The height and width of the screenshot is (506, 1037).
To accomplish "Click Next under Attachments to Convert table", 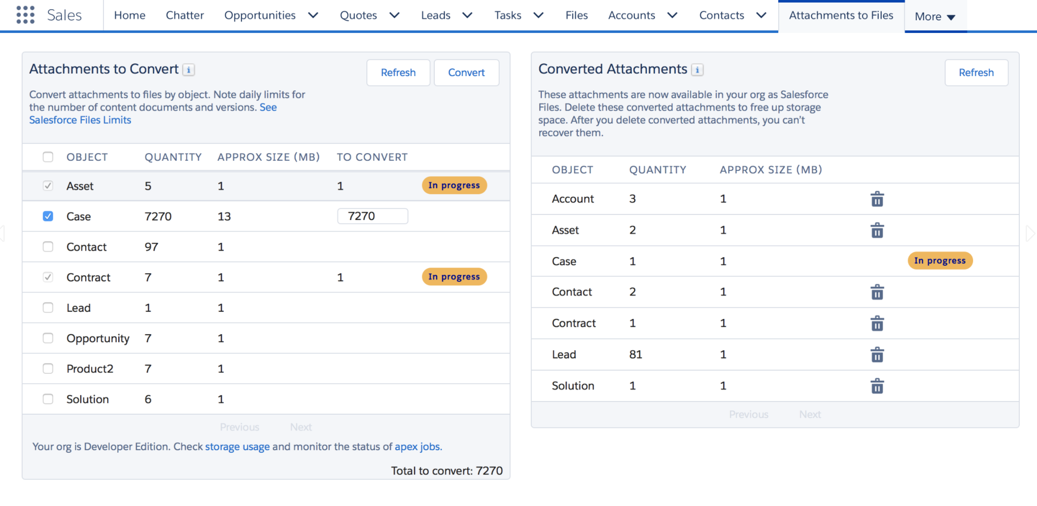I will pyautogui.click(x=301, y=427).
